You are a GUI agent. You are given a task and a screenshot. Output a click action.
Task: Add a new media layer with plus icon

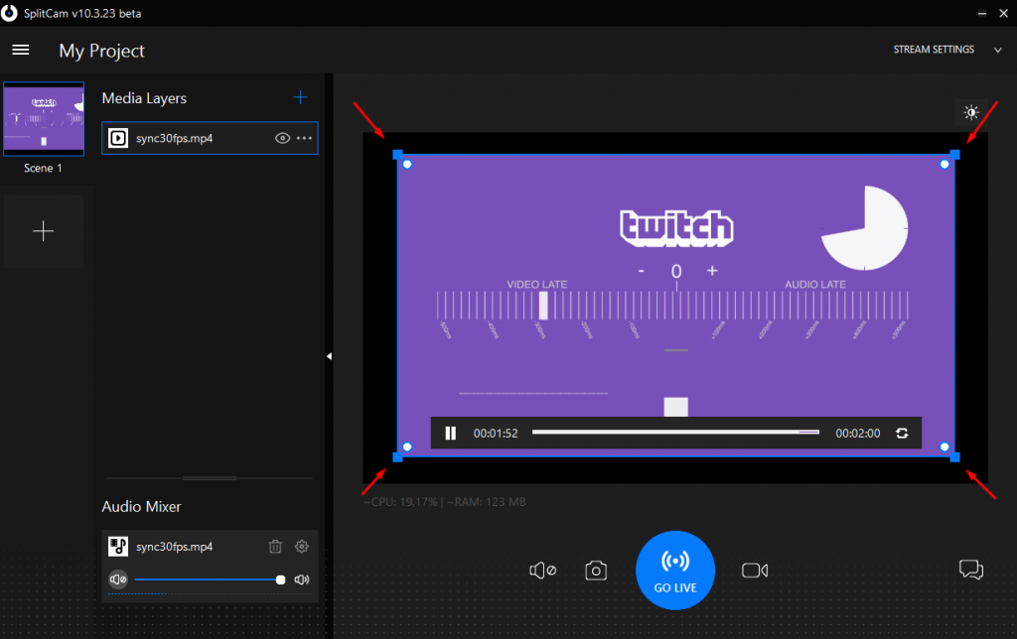pyautogui.click(x=300, y=98)
